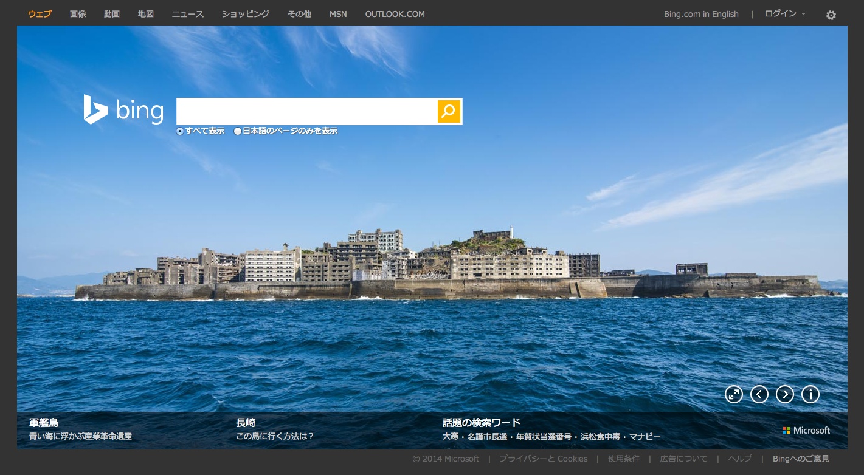Open image info icon
Screen dimensions: 864x475
point(810,394)
